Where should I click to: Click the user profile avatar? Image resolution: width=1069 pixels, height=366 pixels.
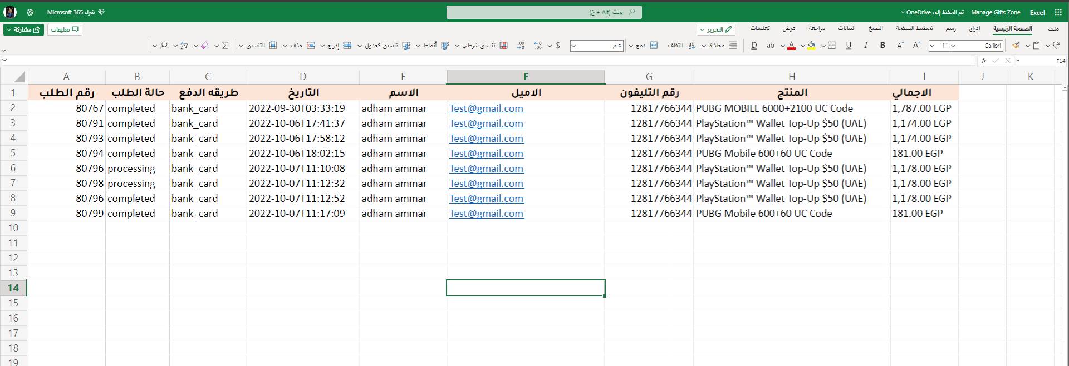[x=10, y=12]
